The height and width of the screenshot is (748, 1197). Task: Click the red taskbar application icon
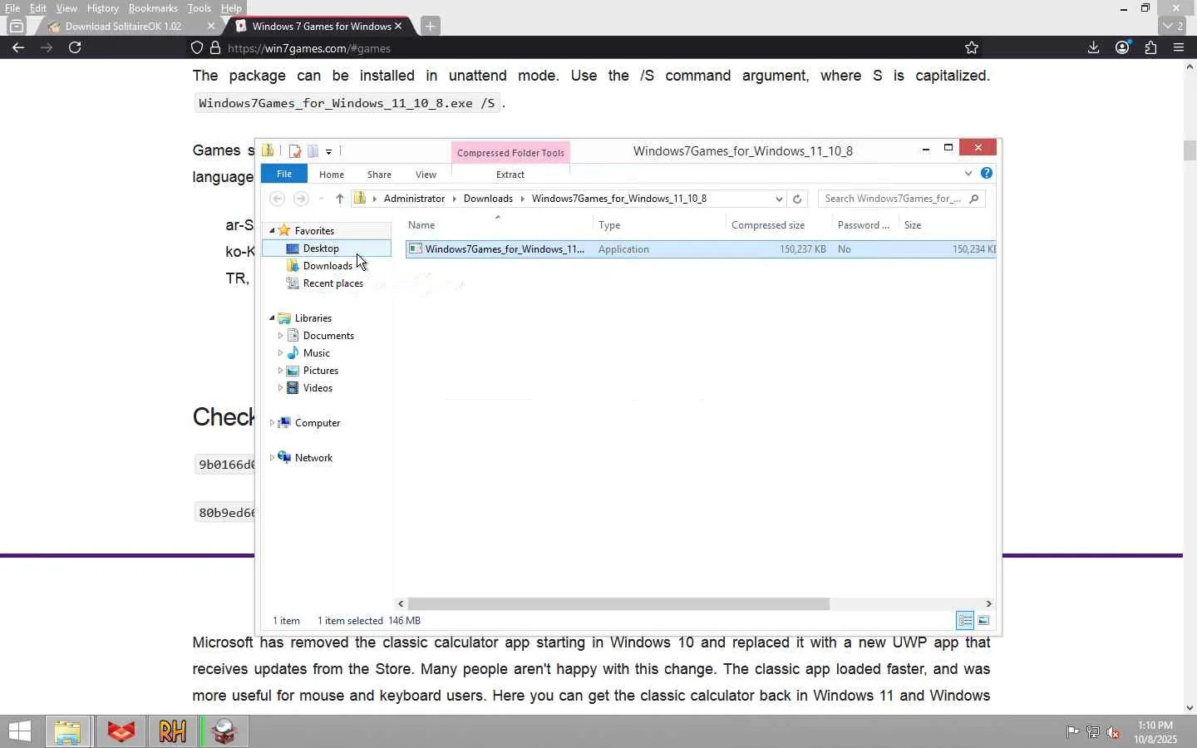coord(121,731)
